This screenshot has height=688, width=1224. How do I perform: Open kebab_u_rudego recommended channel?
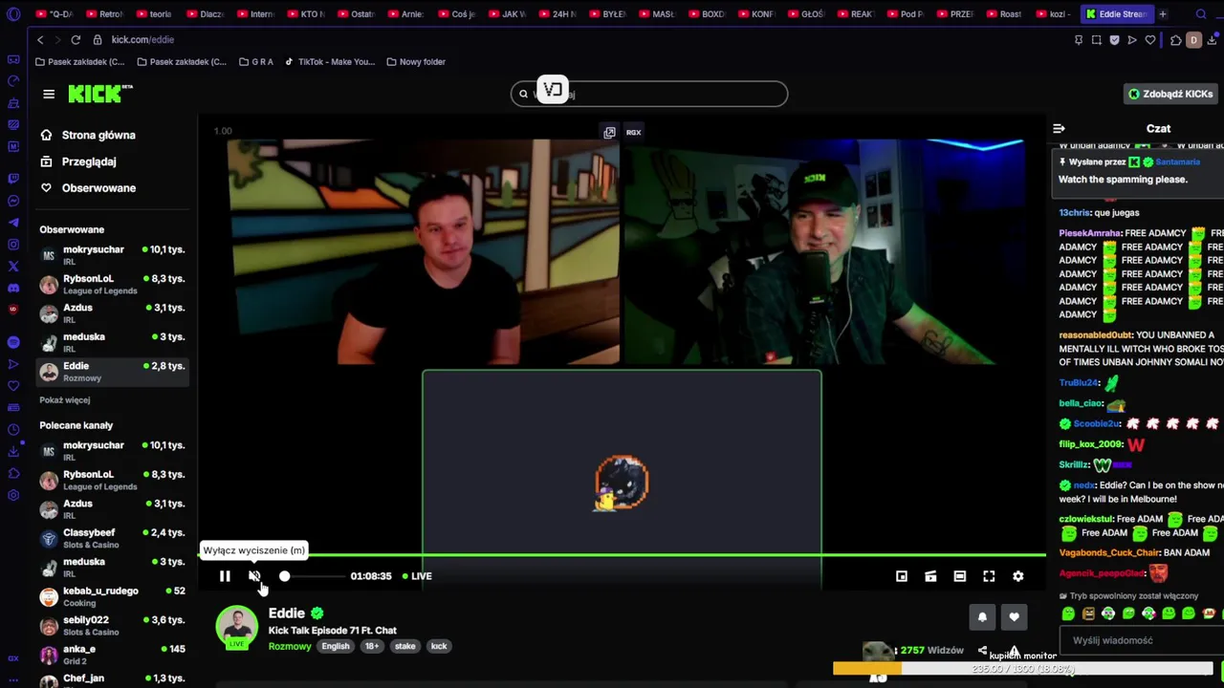(113, 596)
